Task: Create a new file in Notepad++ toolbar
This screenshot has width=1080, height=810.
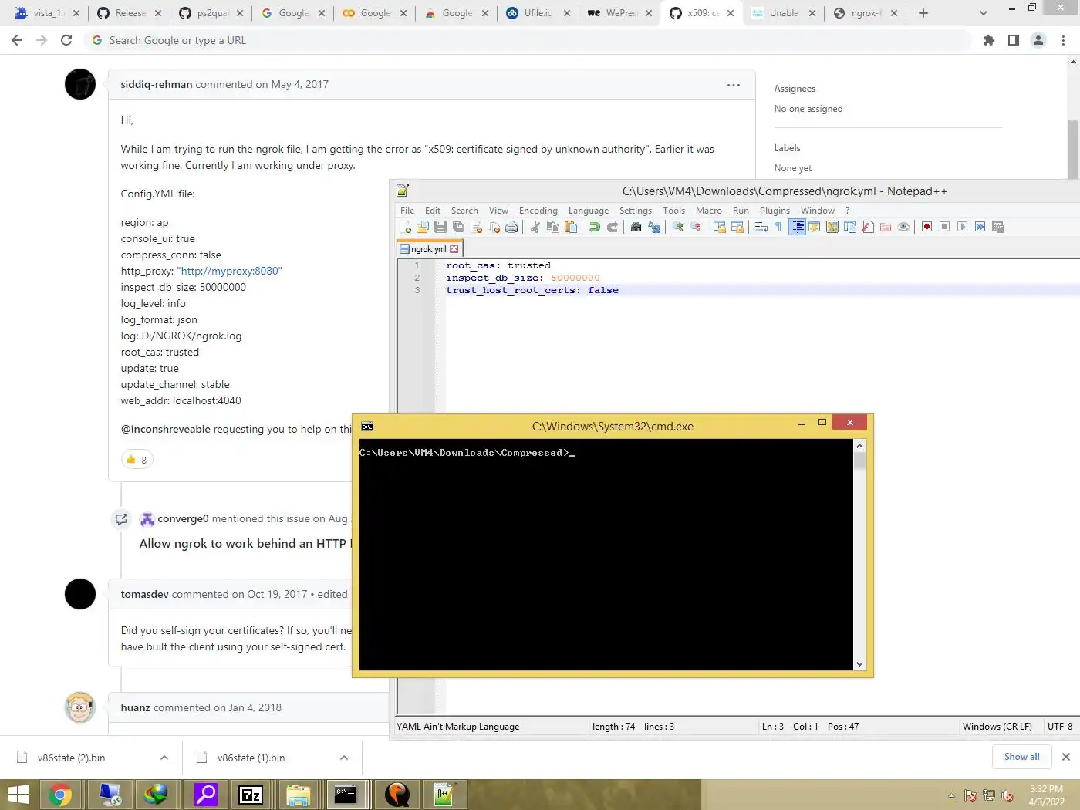Action: [406, 227]
